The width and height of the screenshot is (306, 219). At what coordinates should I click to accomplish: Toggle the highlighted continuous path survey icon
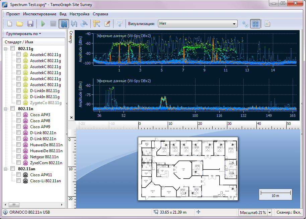(64, 24)
